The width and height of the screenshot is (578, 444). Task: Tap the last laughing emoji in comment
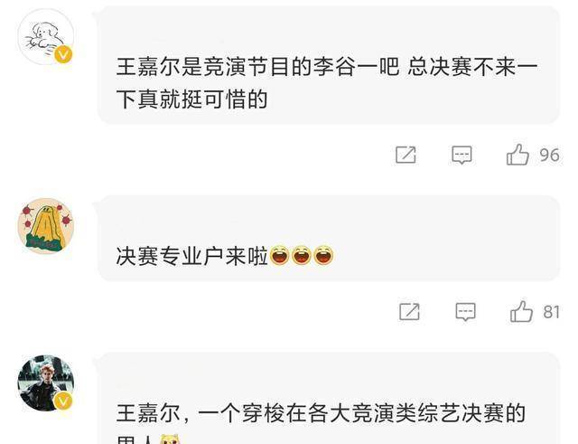click(323, 255)
